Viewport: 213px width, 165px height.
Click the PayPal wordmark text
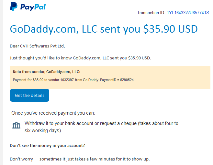pyautogui.click(x=33, y=7)
